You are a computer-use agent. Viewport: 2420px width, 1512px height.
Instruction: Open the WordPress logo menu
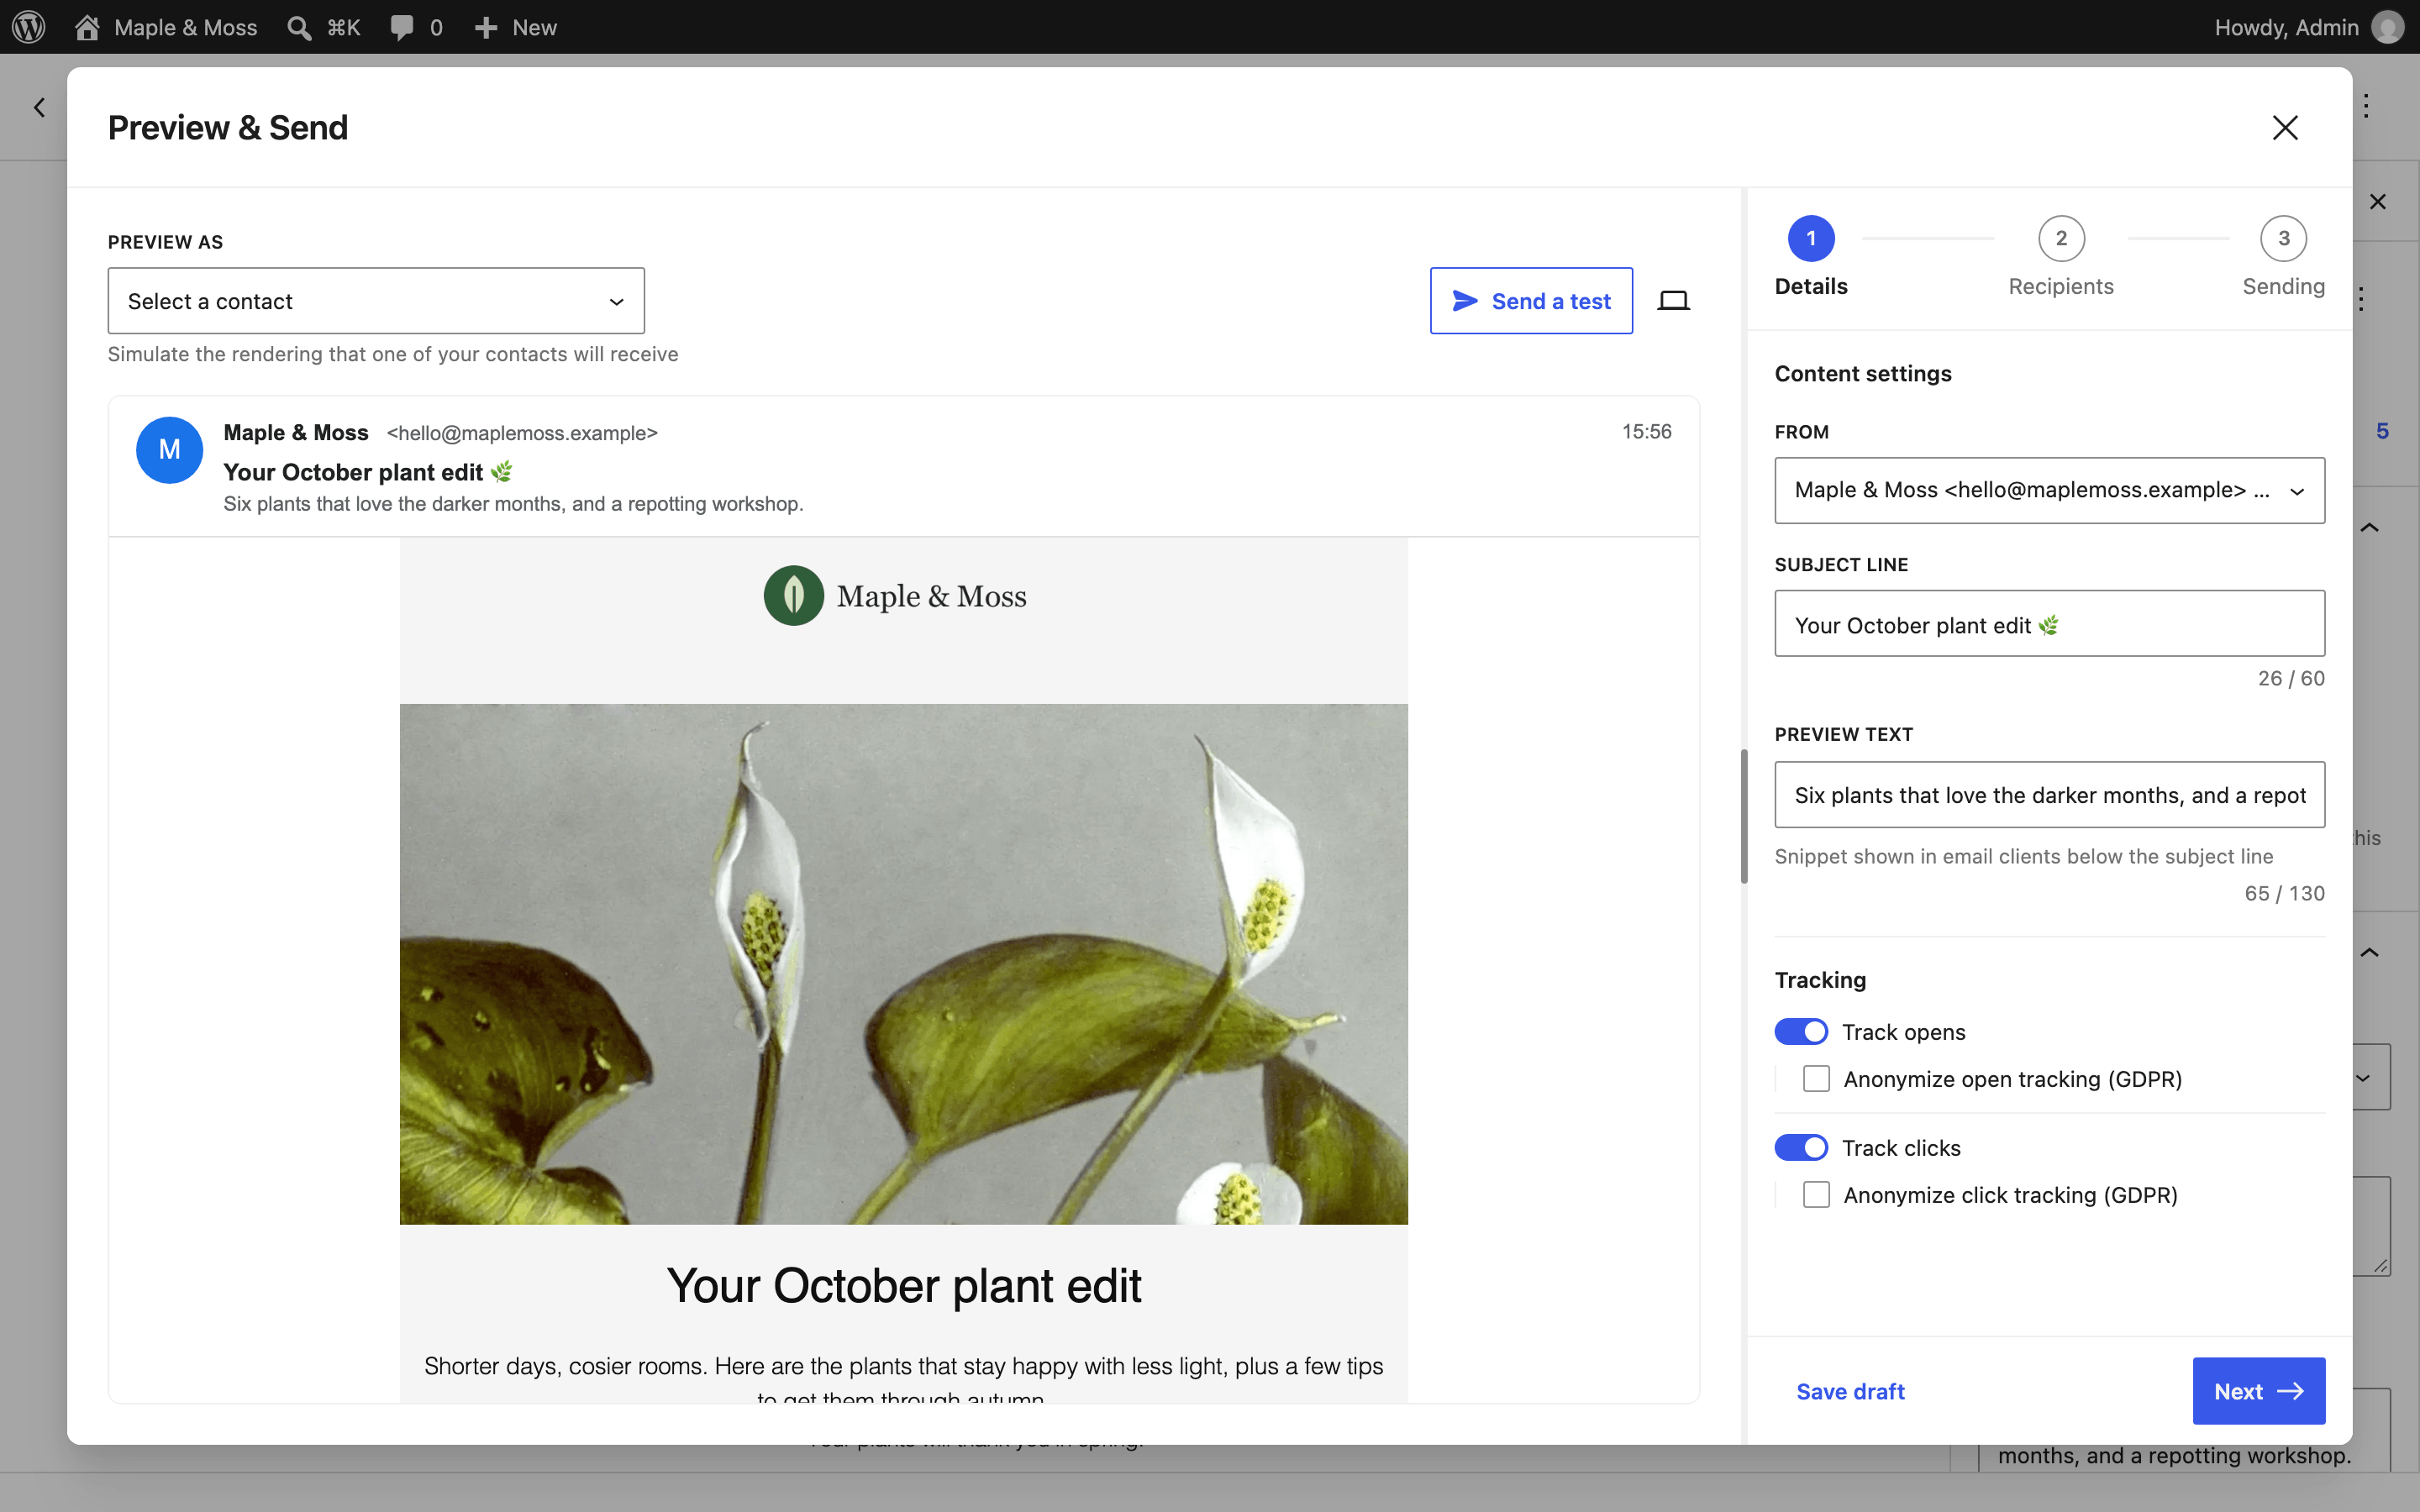[x=29, y=27]
